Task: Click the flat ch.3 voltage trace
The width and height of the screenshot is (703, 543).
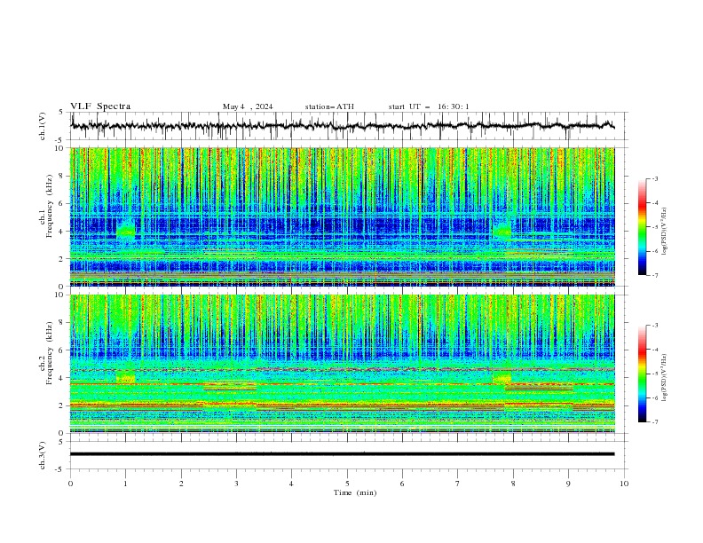Action: coord(342,454)
